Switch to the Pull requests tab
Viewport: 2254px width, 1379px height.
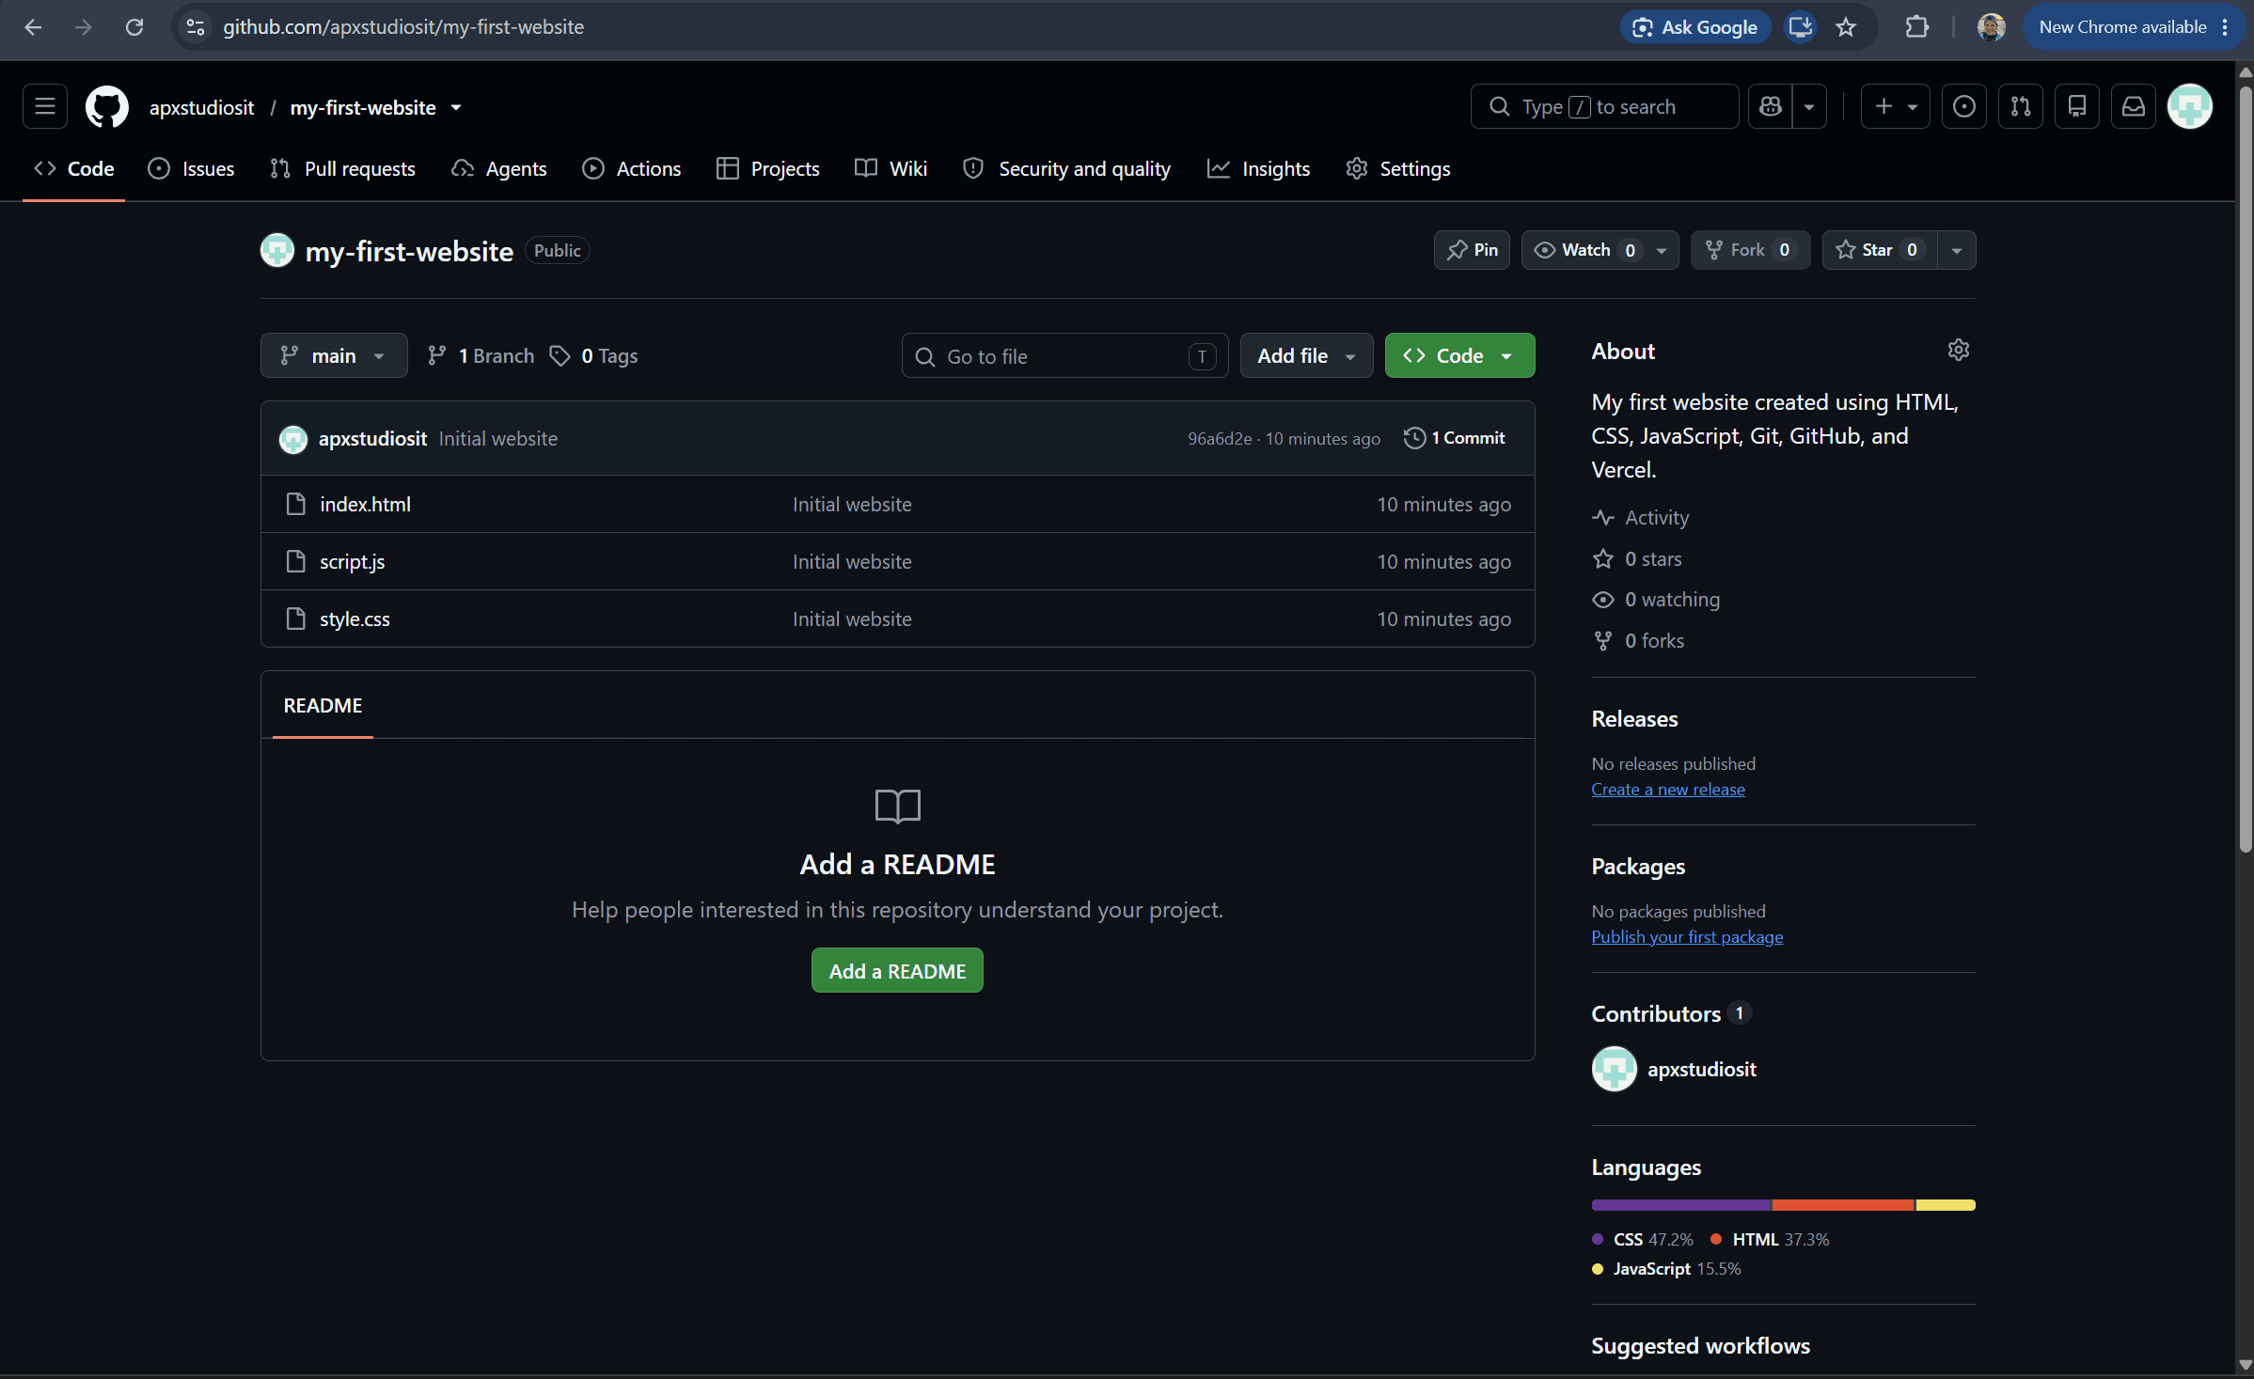tap(342, 169)
